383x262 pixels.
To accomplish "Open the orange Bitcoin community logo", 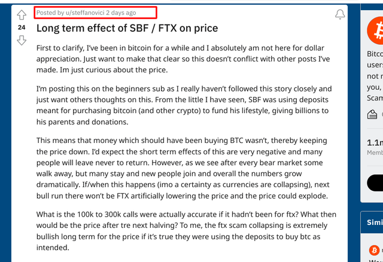I will 375,31.
